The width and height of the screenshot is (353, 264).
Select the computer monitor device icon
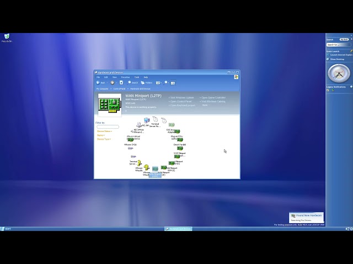[x=147, y=120]
